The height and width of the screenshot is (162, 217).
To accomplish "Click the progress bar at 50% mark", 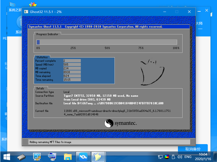I will pyautogui.click(x=107, y=42).
